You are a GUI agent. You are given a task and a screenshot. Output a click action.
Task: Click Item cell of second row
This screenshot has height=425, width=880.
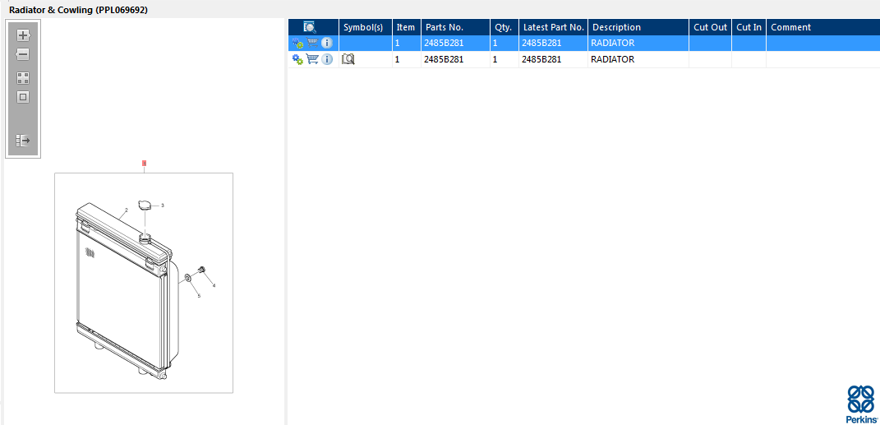coord(407,59)
